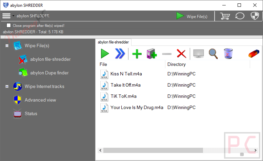Click the Status TV icon in sidebar
The width and height of the screenshot is (263, 161).
point(17,114)
